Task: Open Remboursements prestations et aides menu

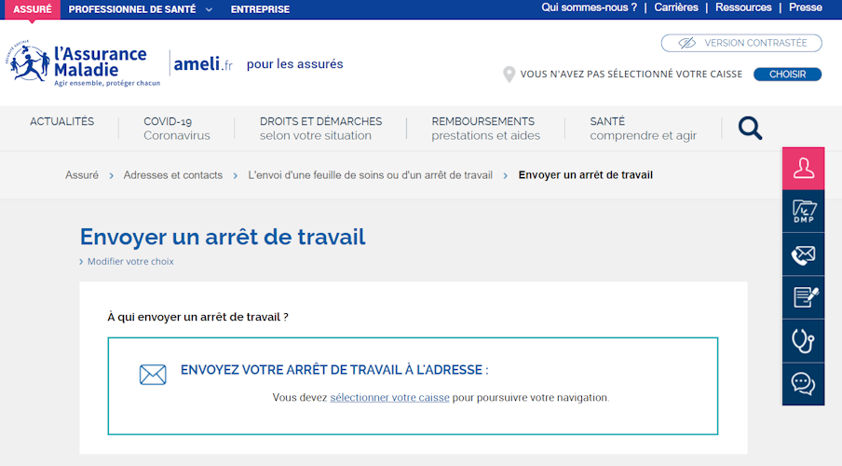Action: [x=485, y=129]
